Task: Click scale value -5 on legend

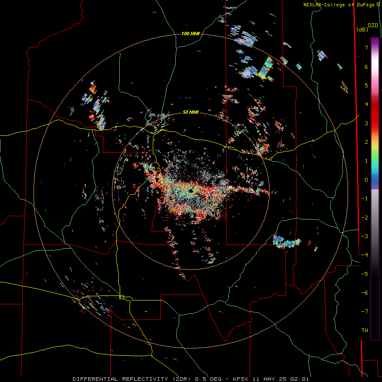Action: (x=365, y=274)
